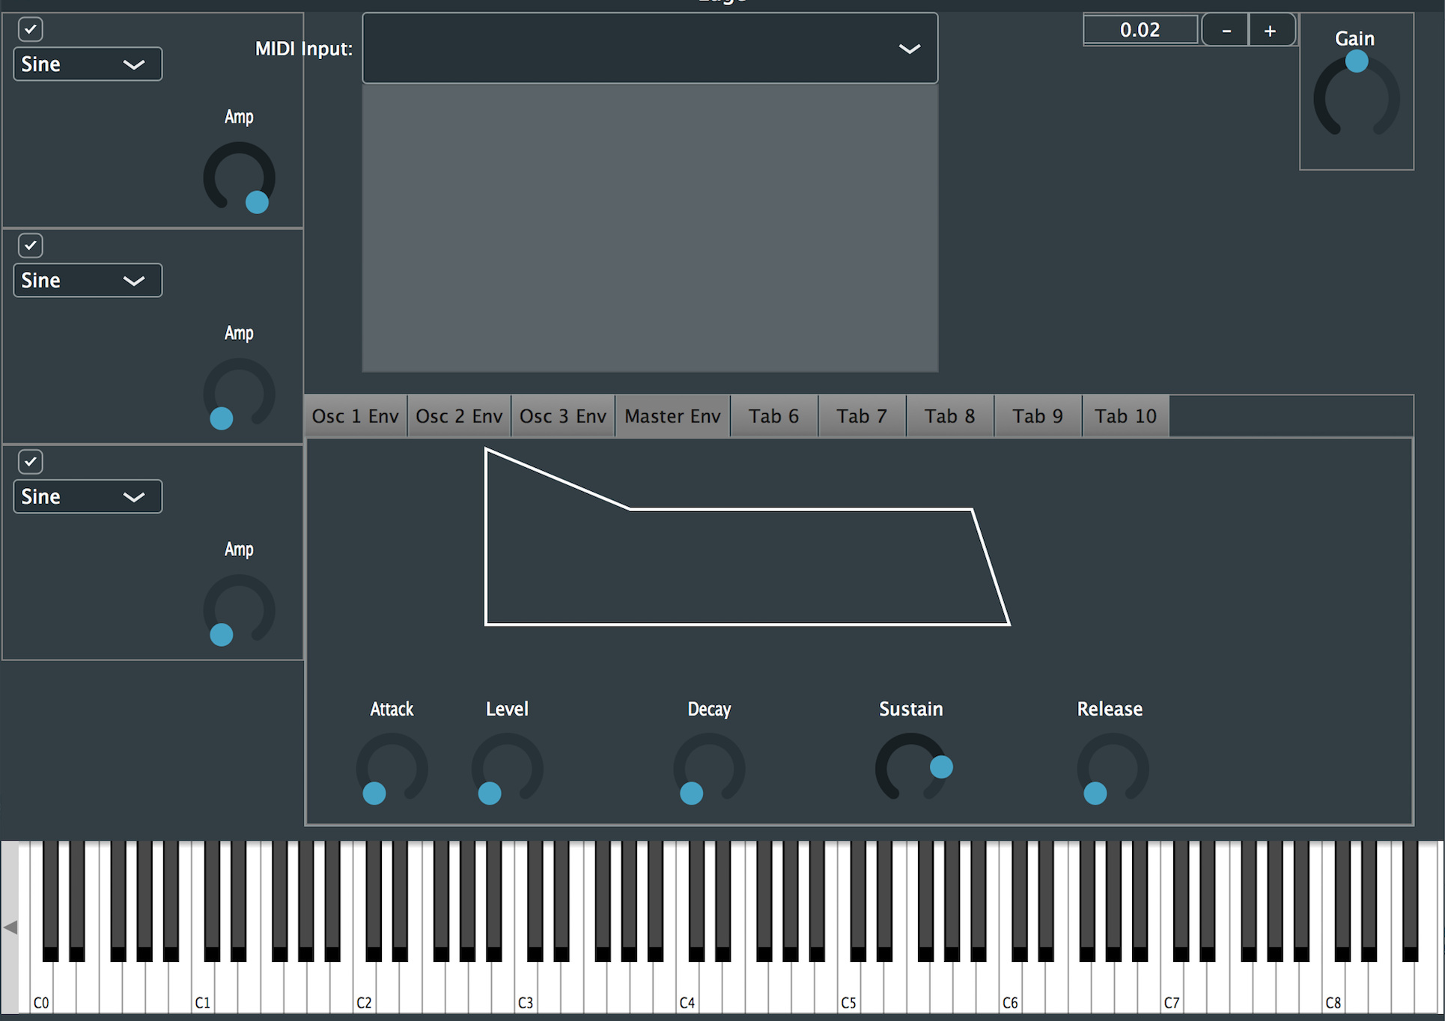Click the envelope Level knob

pos(507,769)
